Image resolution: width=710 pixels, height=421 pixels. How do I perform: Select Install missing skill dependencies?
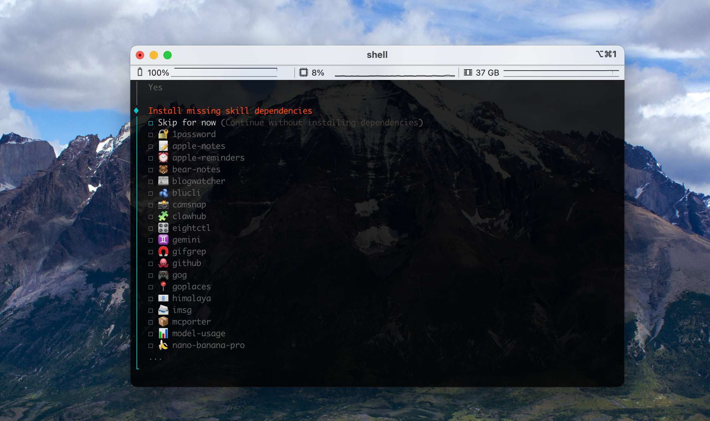pos(230,111)
